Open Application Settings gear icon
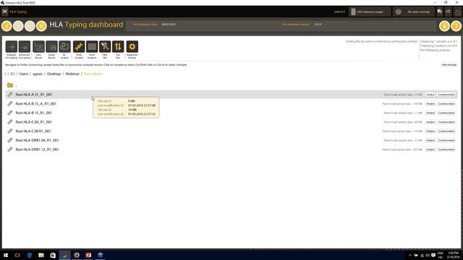The image size is (463, 260). click(132, 46)
